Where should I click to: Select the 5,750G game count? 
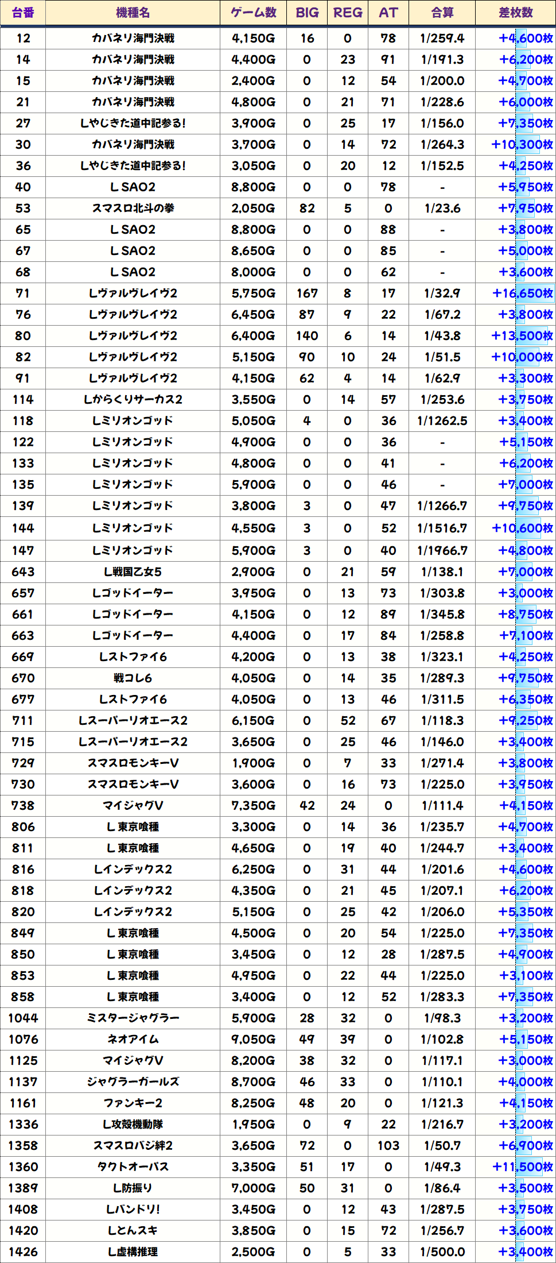253,293
